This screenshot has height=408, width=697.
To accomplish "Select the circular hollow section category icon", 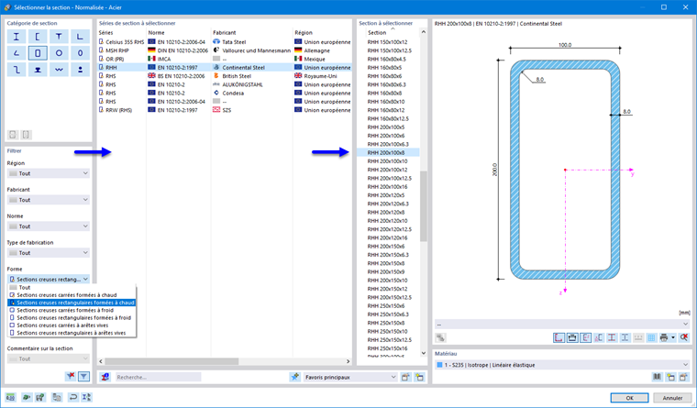I will tap(59, 53).
